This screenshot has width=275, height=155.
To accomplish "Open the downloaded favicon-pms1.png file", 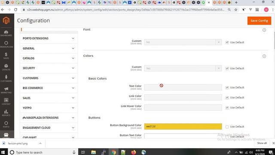I will click(x=18, y=143).
